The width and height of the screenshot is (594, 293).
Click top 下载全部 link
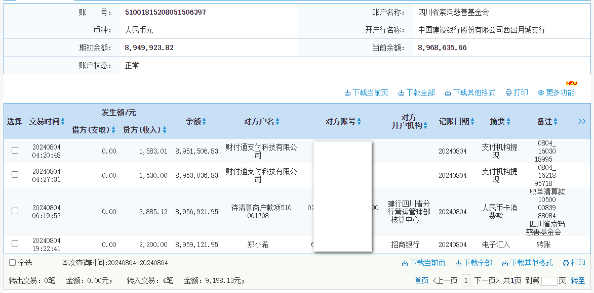416,92
